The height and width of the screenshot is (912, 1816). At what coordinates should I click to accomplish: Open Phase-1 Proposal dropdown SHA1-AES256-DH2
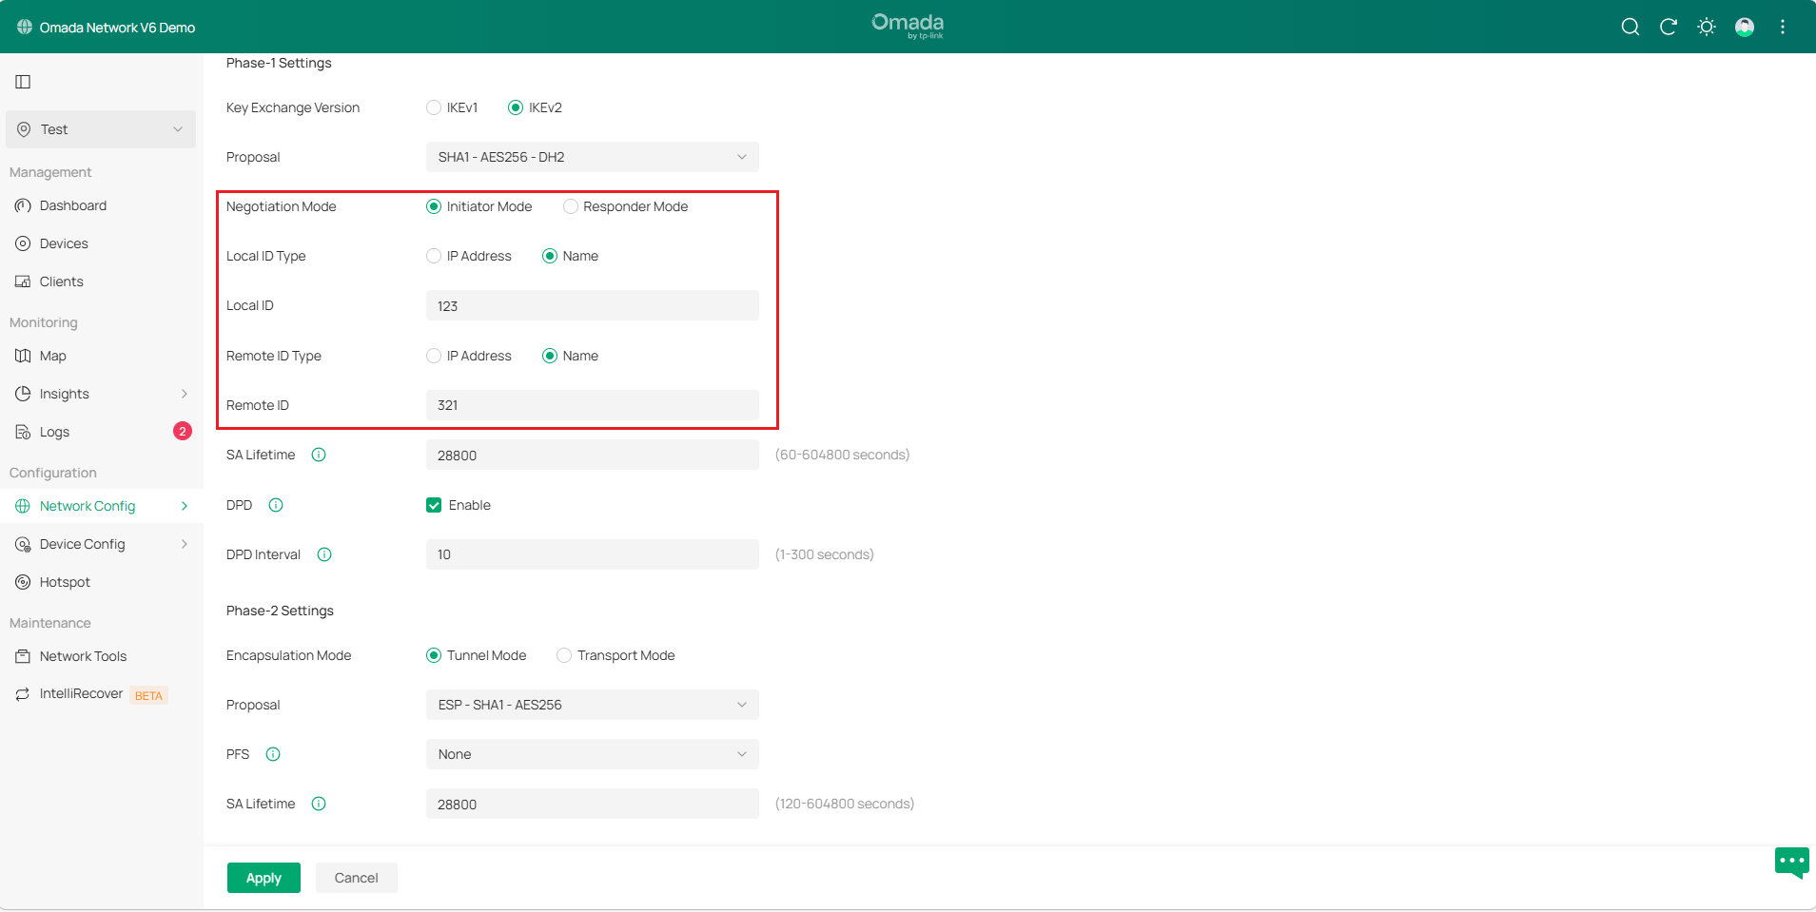pos(592,157)
